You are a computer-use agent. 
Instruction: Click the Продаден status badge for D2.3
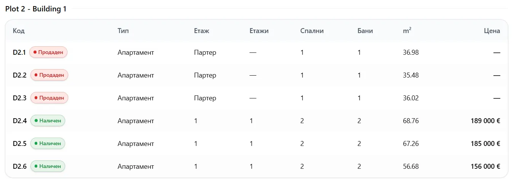[x=49, y=98]
